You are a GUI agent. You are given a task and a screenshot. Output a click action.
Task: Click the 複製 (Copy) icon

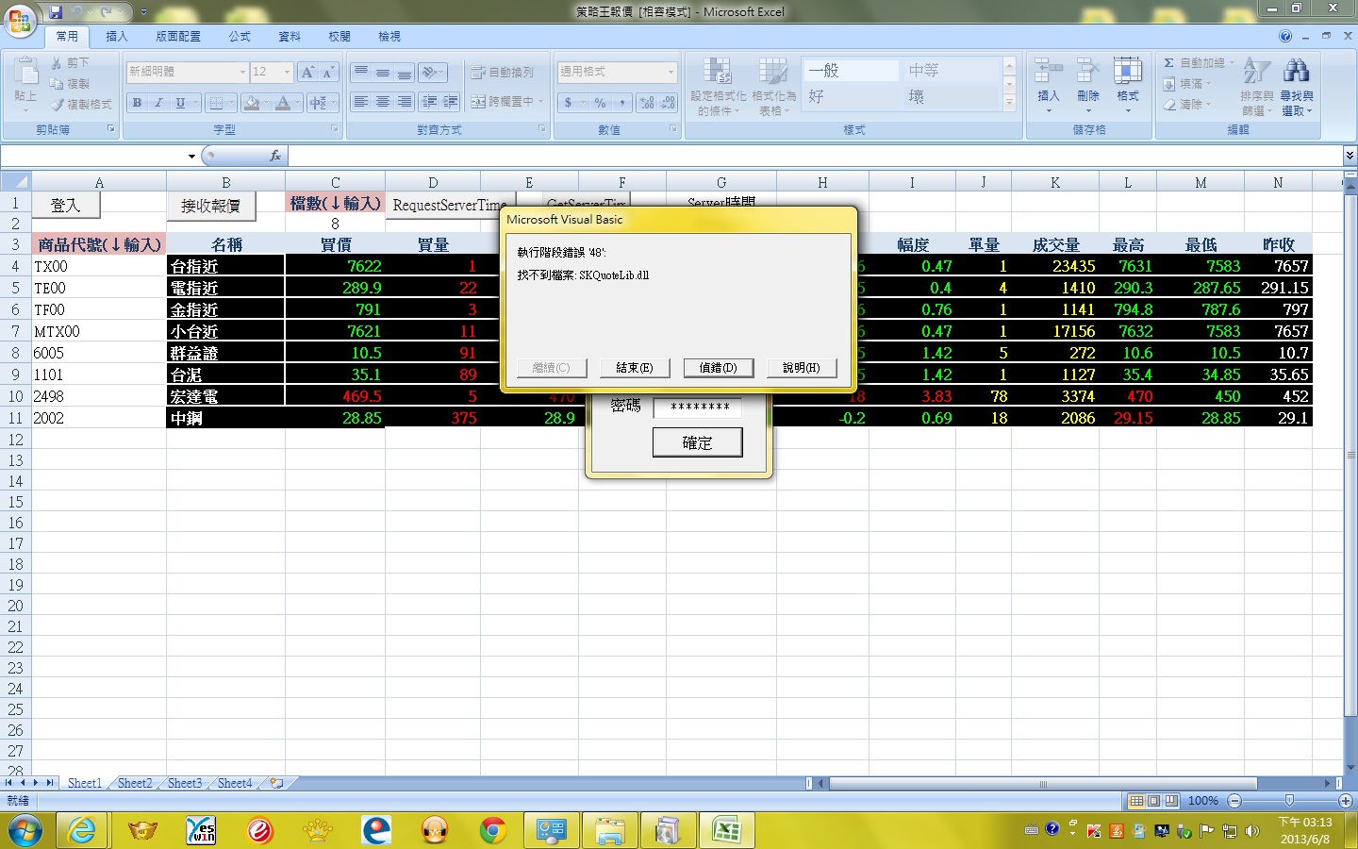coord(58,83)
